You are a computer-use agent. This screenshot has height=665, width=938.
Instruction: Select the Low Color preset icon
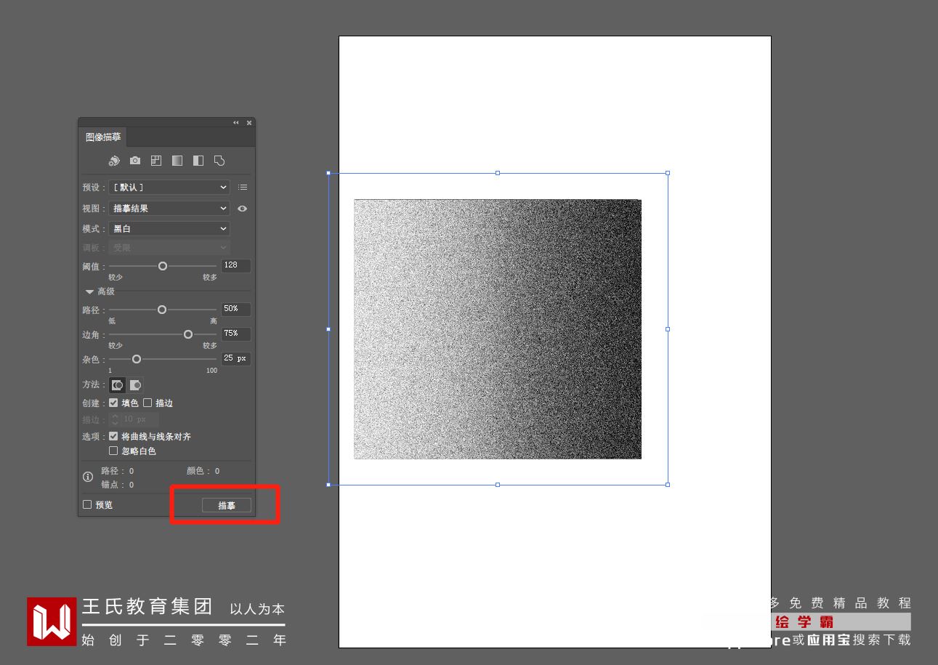pyautogui.click(x=156, y=161)
